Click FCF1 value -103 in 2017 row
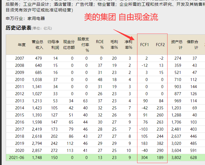The image size is (205, 165). pyautogui.click(x=143, y=129)
